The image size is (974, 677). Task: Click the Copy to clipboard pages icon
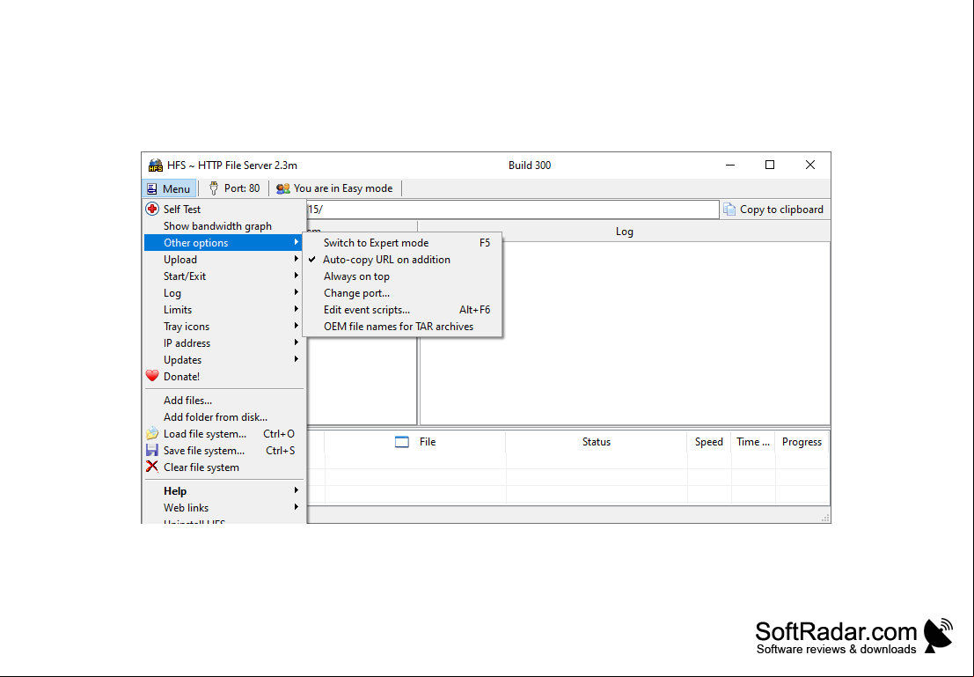[729, 210]
